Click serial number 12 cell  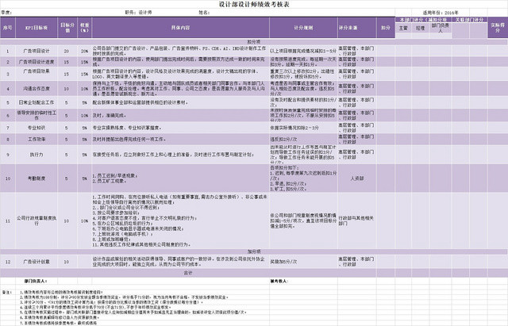(8, 262)
